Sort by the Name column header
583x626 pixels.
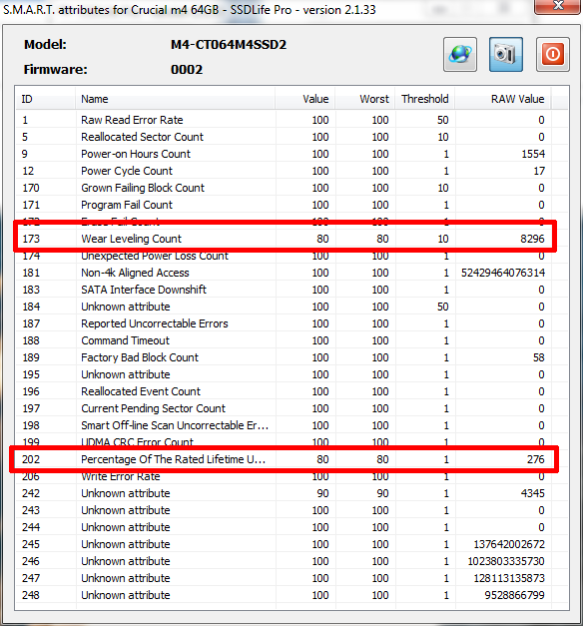coord(176,99)
